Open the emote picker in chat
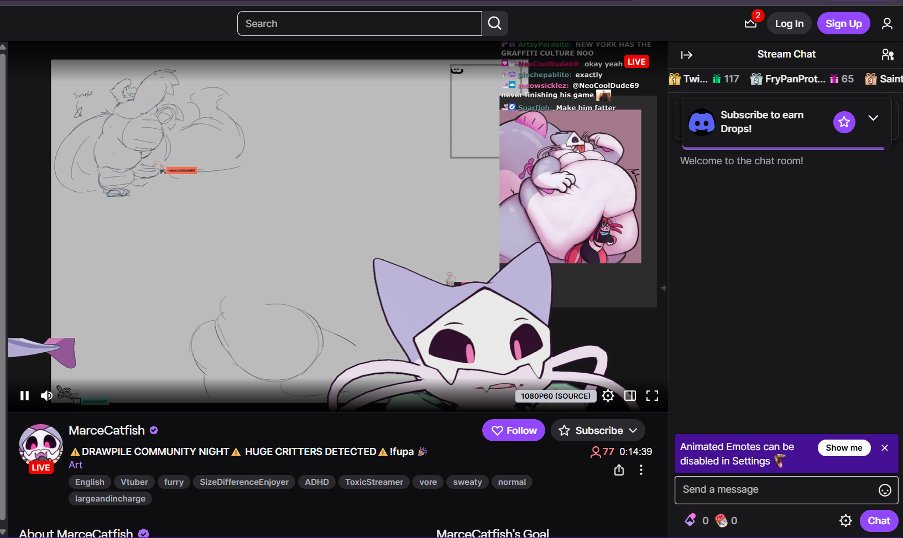Screen dimensions: 903x538 pos(885,490)
